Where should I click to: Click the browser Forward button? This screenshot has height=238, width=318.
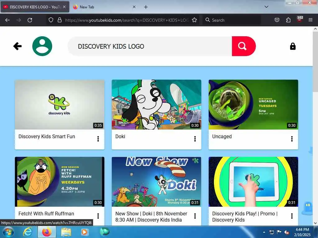(19, 20)
